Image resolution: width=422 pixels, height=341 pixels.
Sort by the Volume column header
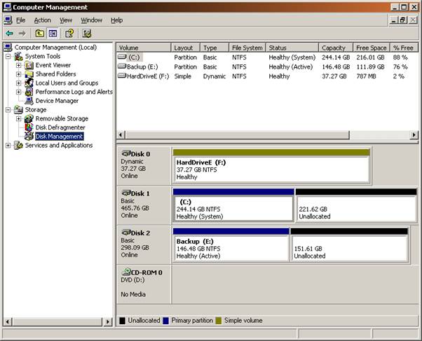pos(144,48)
